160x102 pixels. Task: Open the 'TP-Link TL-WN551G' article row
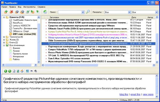(98, 56)
